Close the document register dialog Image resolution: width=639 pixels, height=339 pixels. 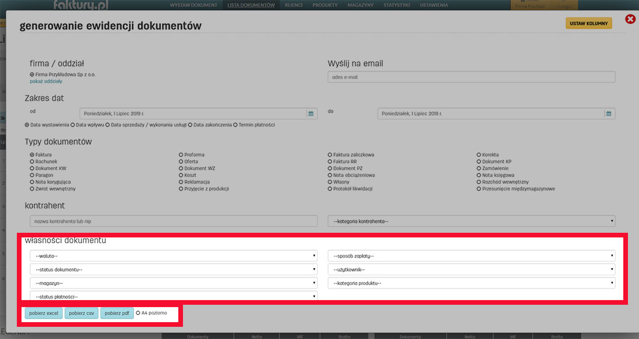click(x=630, y=20)
